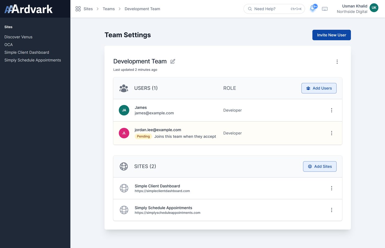This screenshot has height=248, width=385.
Task: Click Northside Digital organization text
Action: [352, 12]
